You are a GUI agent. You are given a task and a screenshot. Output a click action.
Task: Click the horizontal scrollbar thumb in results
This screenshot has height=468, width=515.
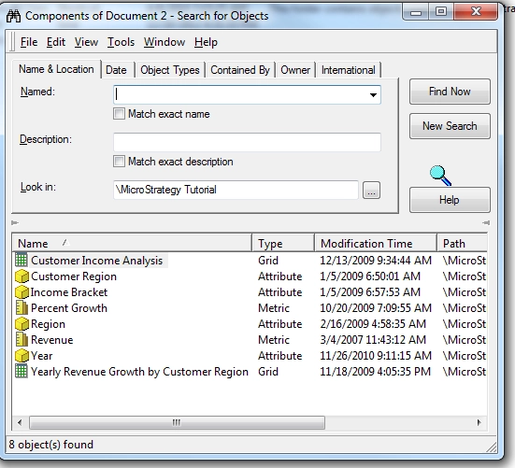click(177, 422)
